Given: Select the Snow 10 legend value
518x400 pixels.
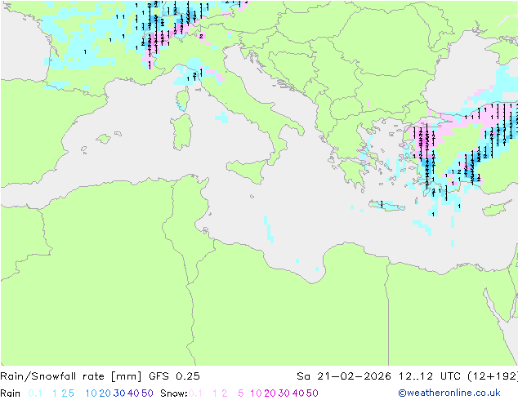Looking at the screenshot, I should (x=256, y=393).
